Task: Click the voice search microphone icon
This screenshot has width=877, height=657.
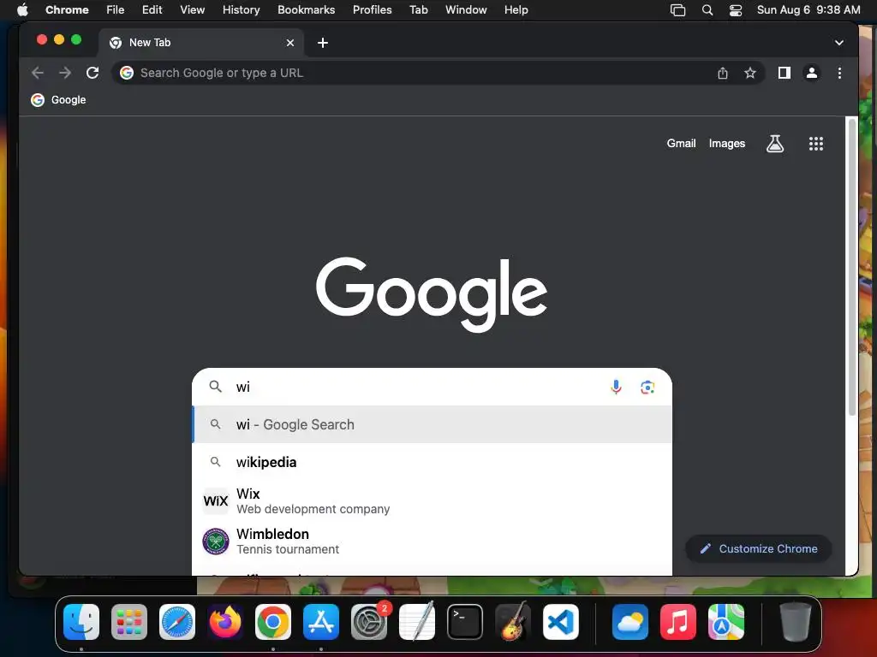Action: click(616, 387)
